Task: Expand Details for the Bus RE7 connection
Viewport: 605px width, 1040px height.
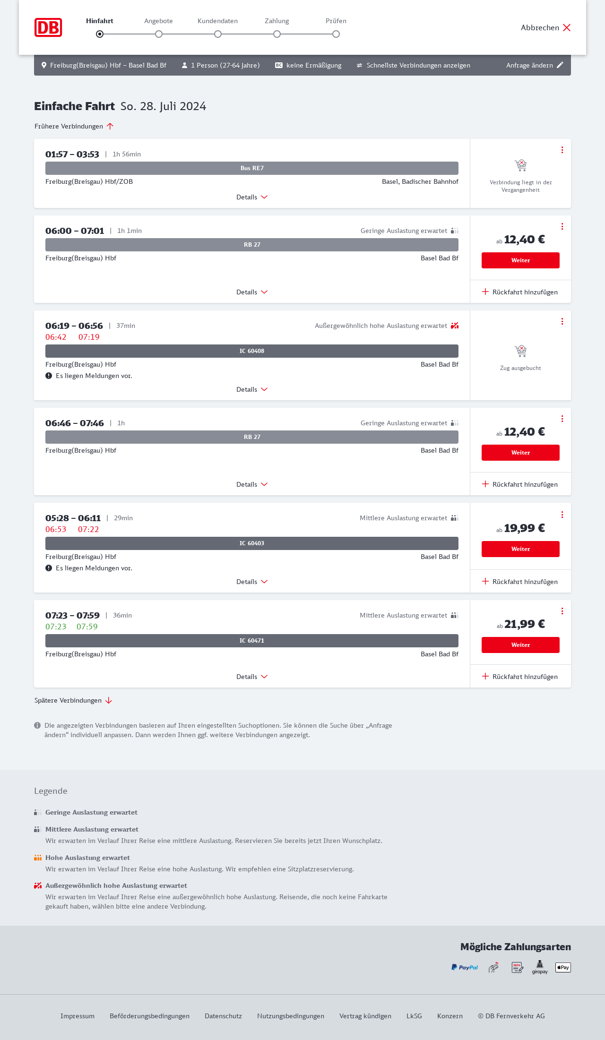Action: 252,197
